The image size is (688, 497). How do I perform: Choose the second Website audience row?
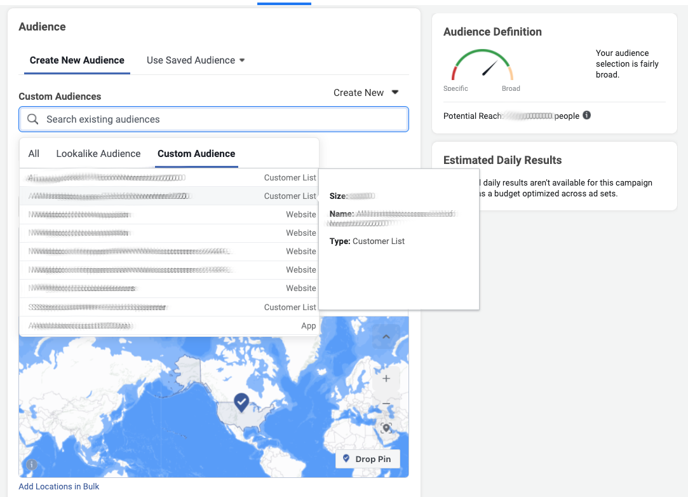170,233
